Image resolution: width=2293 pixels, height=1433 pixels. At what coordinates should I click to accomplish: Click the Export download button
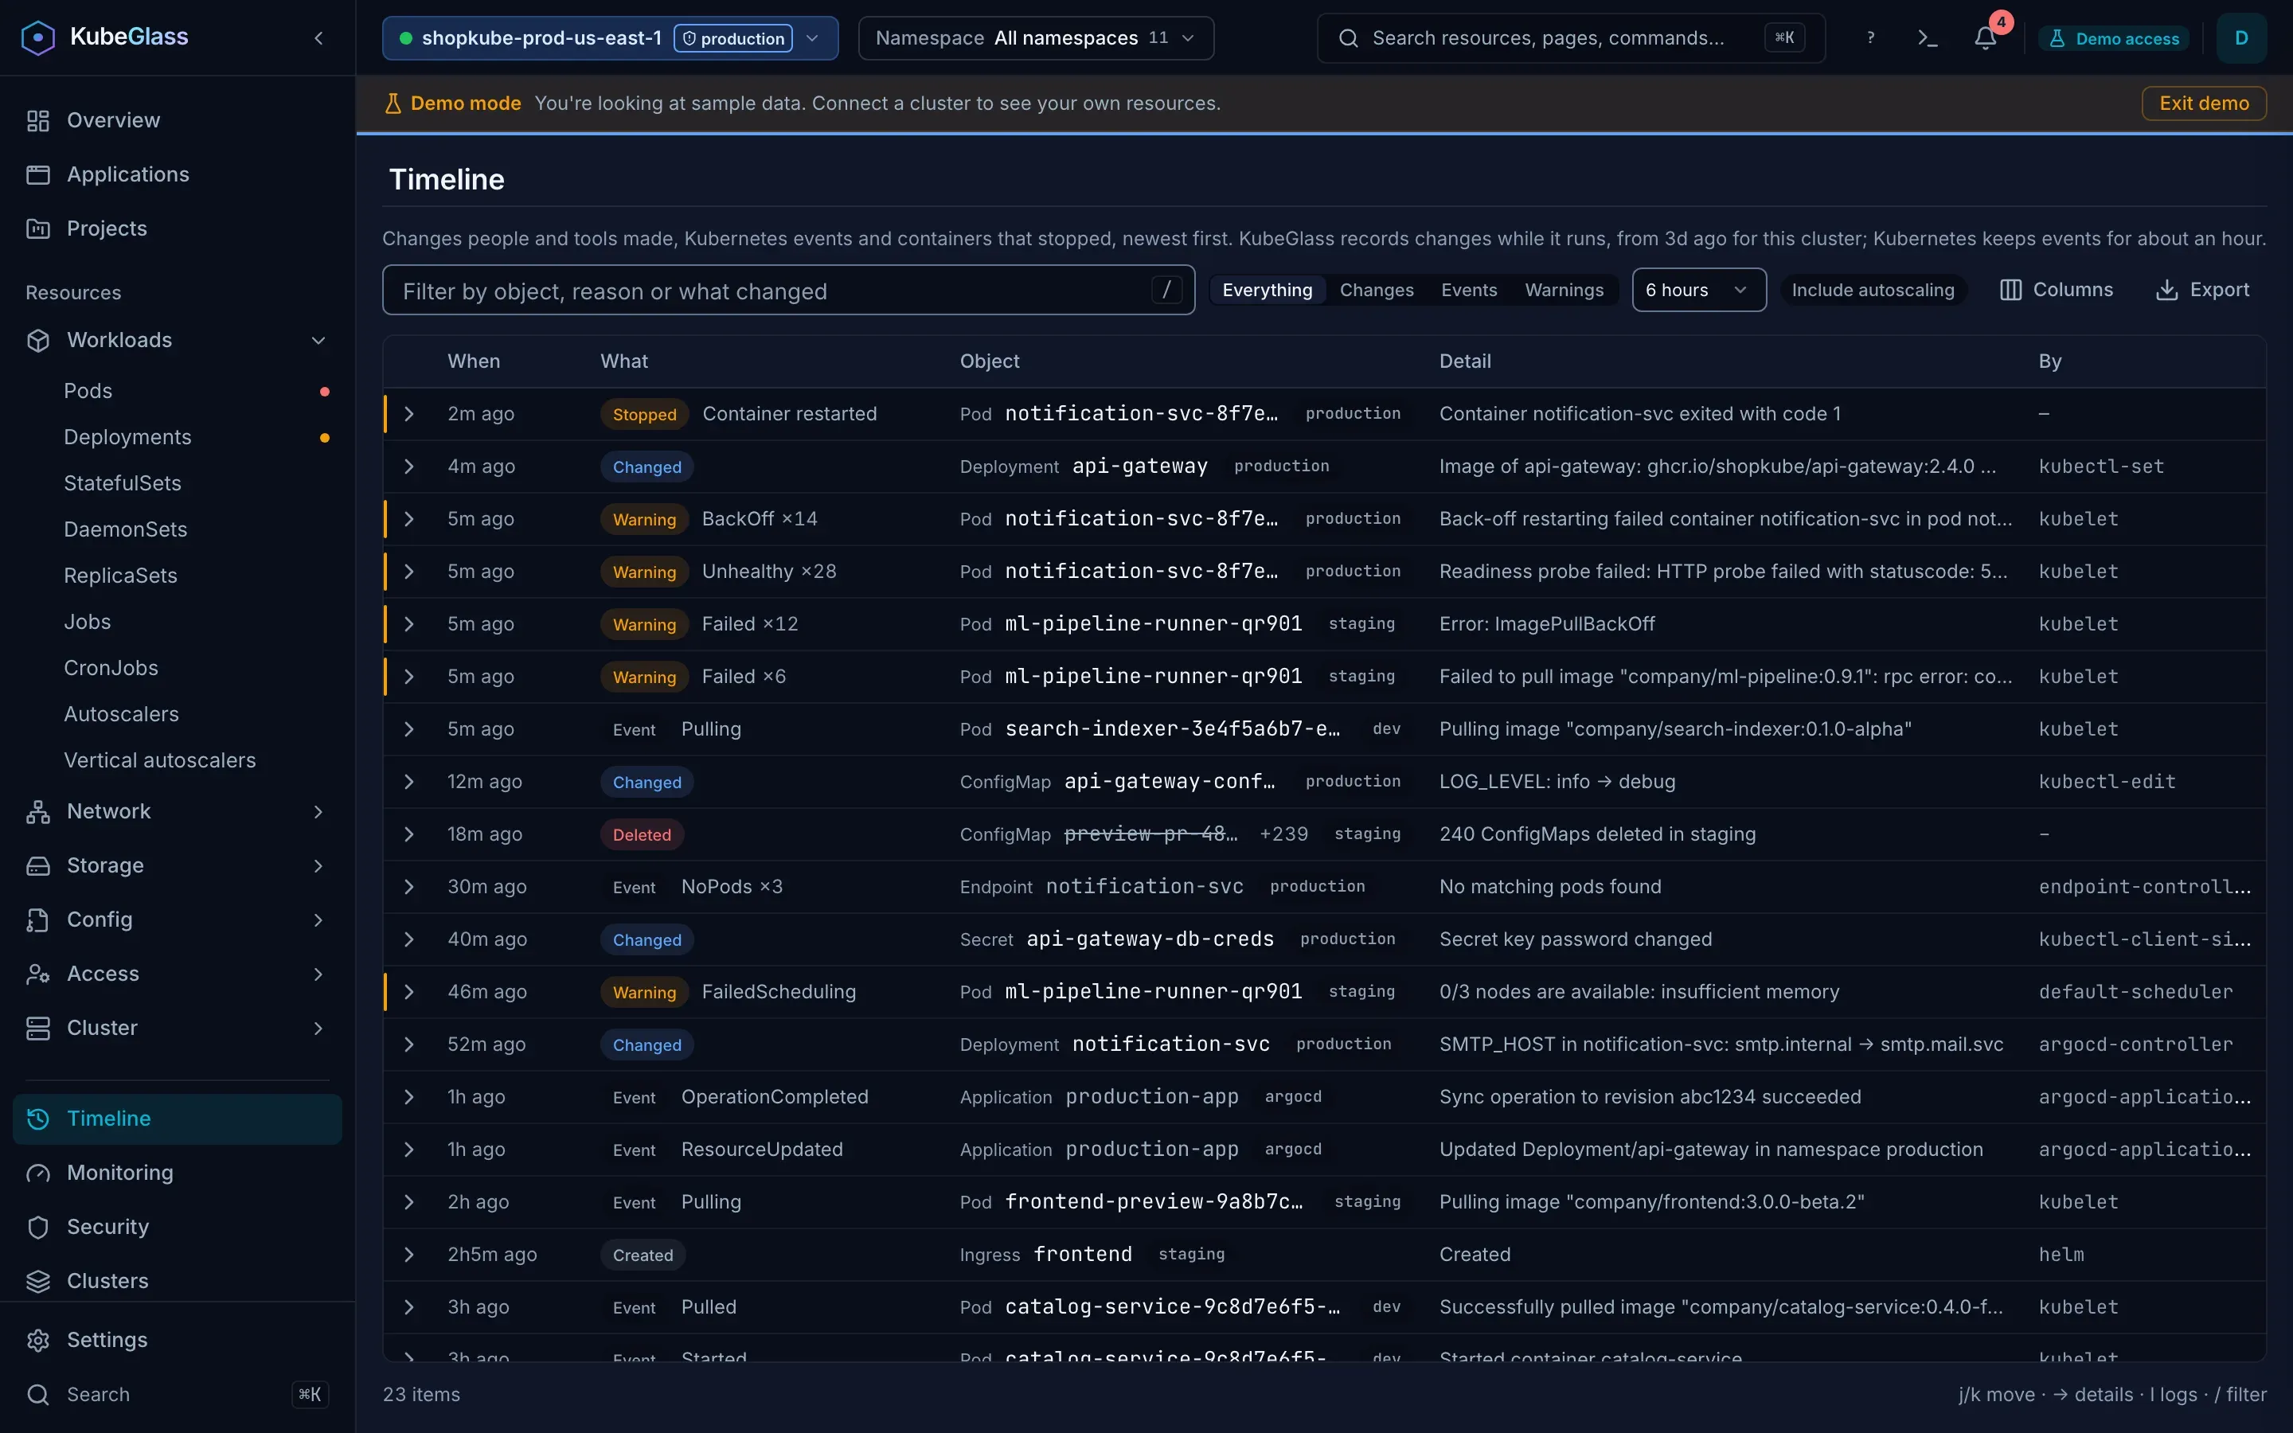pyautogui.click(x=2203, y=290)
